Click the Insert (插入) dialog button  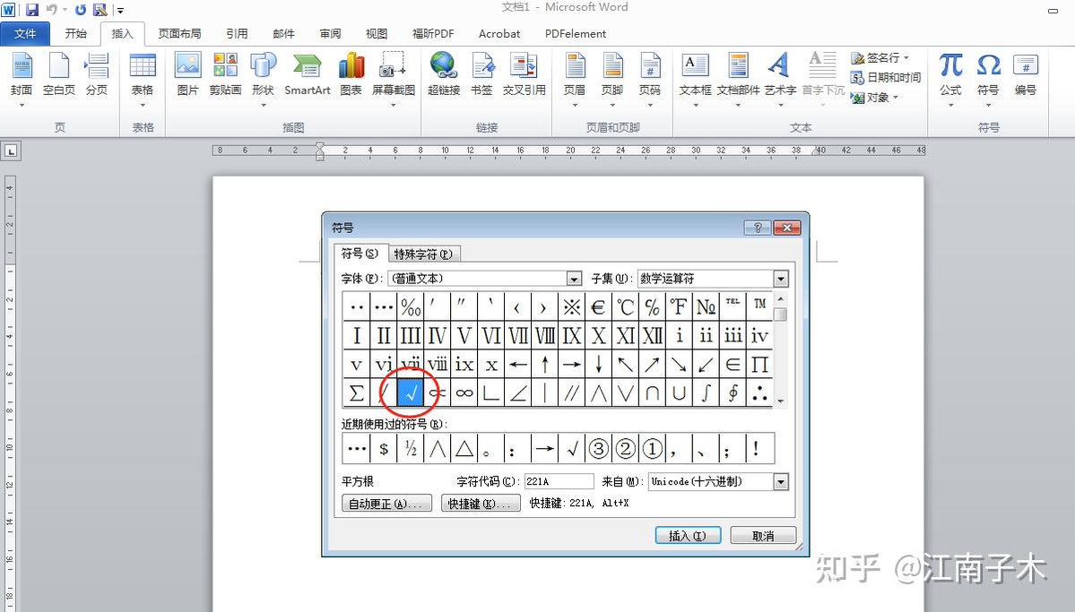(688, 536)
